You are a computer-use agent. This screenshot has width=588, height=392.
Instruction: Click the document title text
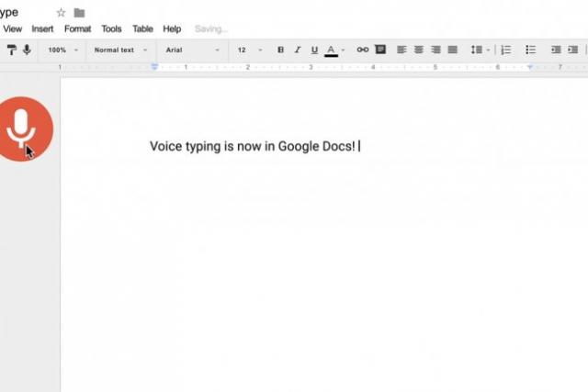point(9,13)
